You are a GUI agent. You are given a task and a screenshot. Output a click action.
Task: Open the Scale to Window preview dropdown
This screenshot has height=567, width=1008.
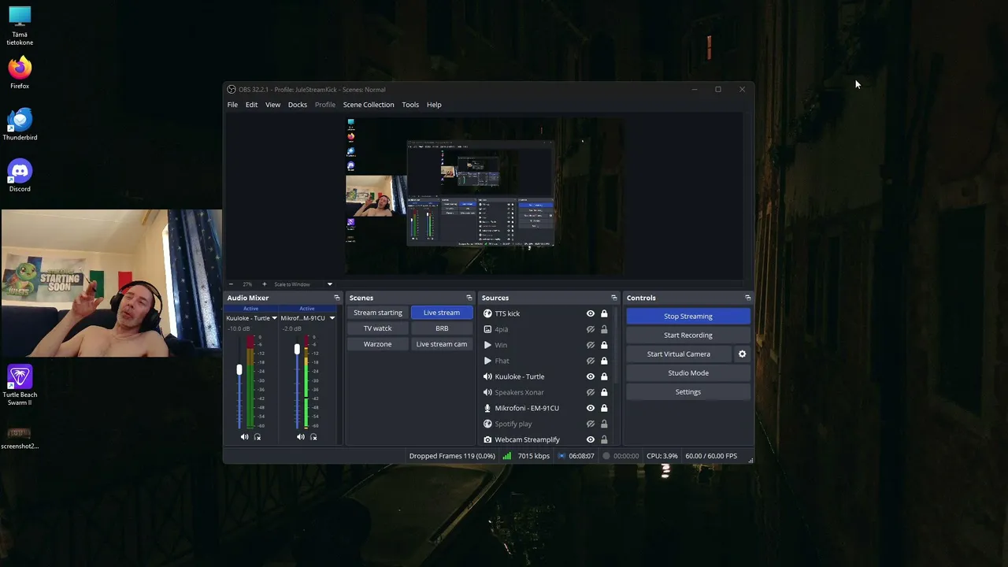[x=302, y=284]
